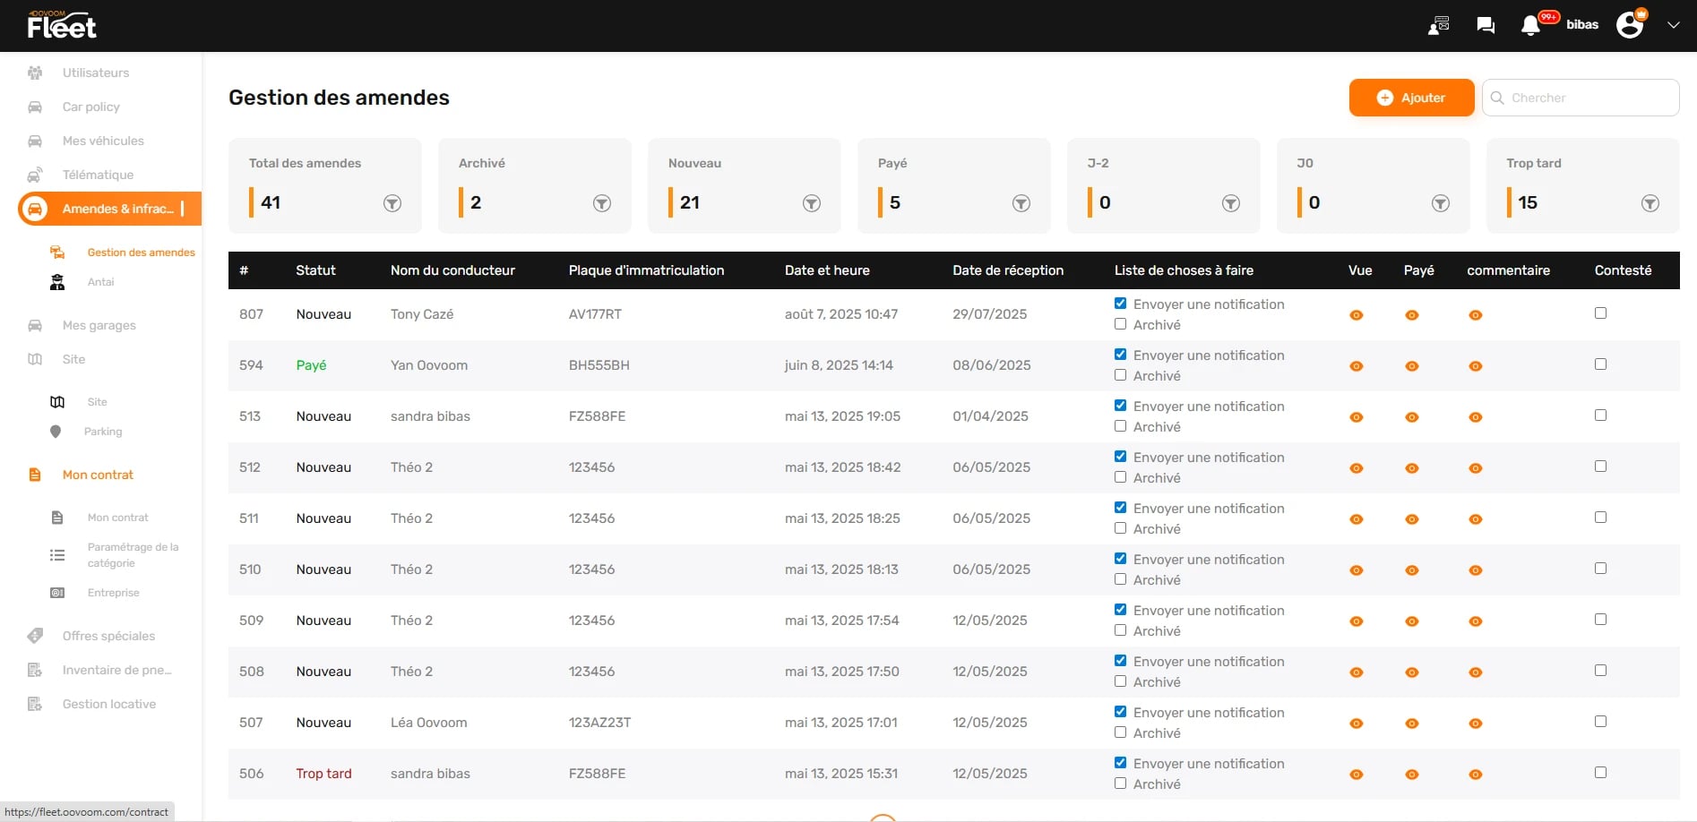Expand the account dropdown chevron
Viewport: 1697px width, 822px height.
(1673, 25)
